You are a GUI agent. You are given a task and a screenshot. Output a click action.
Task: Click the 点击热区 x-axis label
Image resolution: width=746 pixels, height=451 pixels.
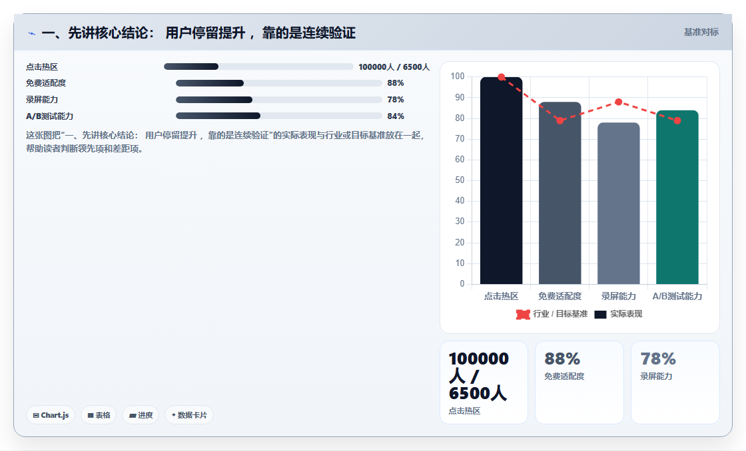click(501, 296)
